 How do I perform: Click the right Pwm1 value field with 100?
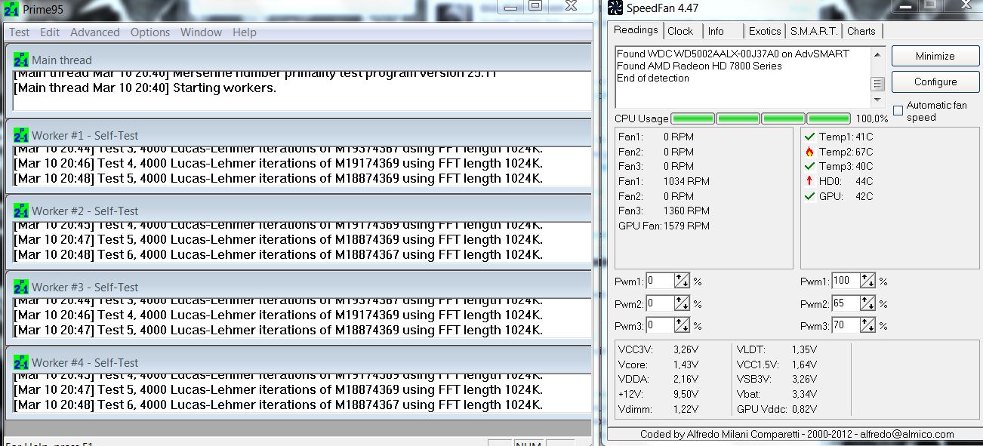coord(846,281)
